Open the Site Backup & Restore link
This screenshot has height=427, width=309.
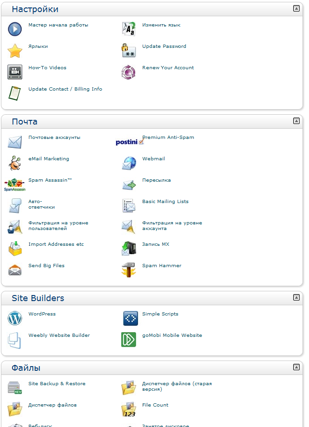pos(57,384)
